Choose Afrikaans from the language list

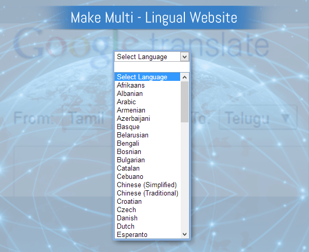pyautogui.click(x=147, y=86)
